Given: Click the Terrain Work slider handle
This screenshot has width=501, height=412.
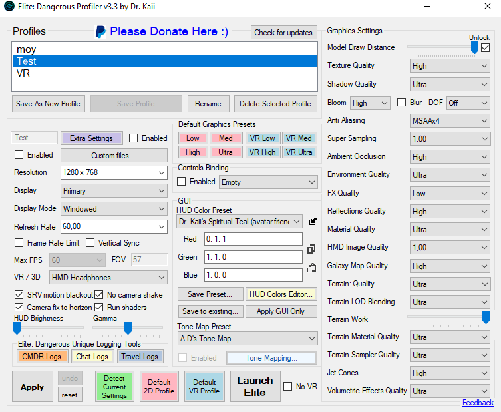Looking at the screenshot, I should pyautogui.click(x=486, y=317).
